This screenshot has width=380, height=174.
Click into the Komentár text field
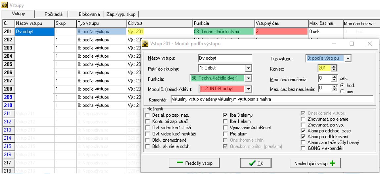(271, 99)
